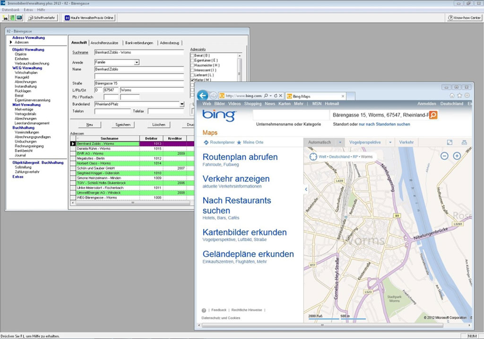This screenshot has width=484, height=339.
Task: Switch to the Anschriftenzusätze tab
Action: [104, 43]
